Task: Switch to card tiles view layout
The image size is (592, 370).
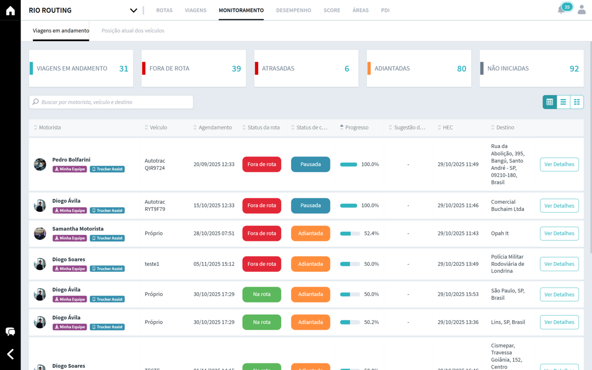Action: (577, 102)
